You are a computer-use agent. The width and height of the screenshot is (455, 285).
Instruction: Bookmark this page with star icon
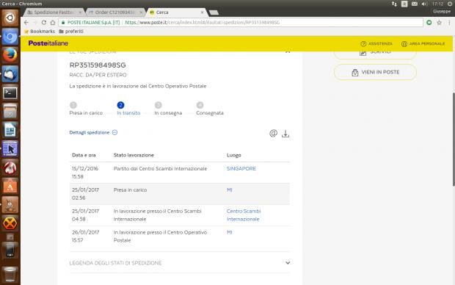click(x=439, y=22)
